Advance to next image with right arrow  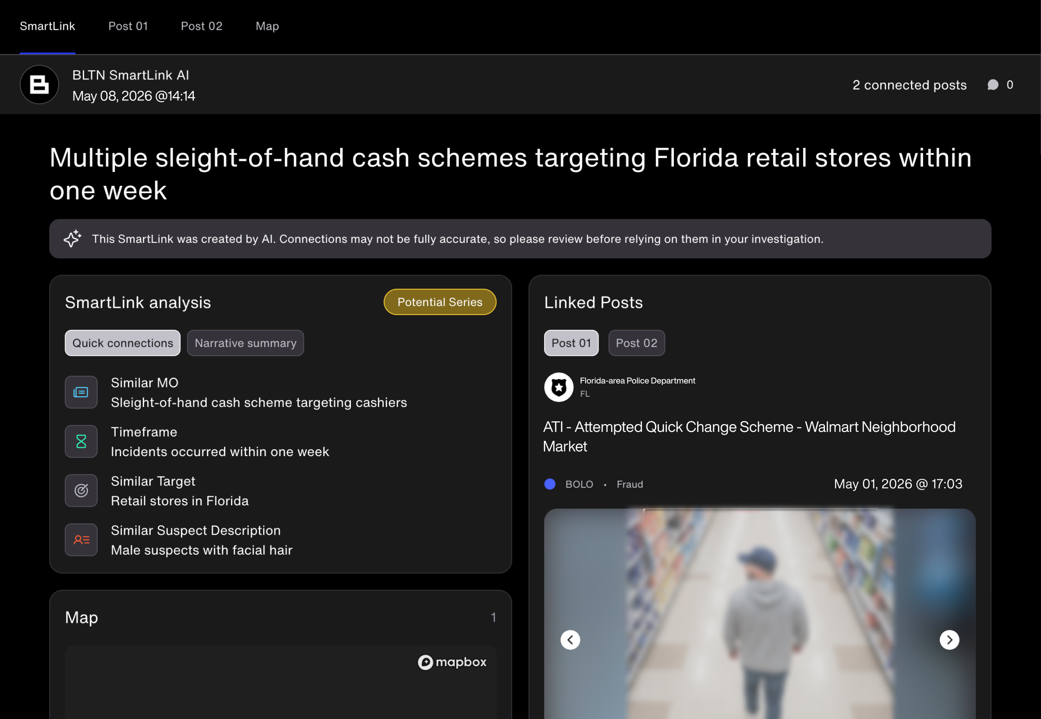pos(949,640)
